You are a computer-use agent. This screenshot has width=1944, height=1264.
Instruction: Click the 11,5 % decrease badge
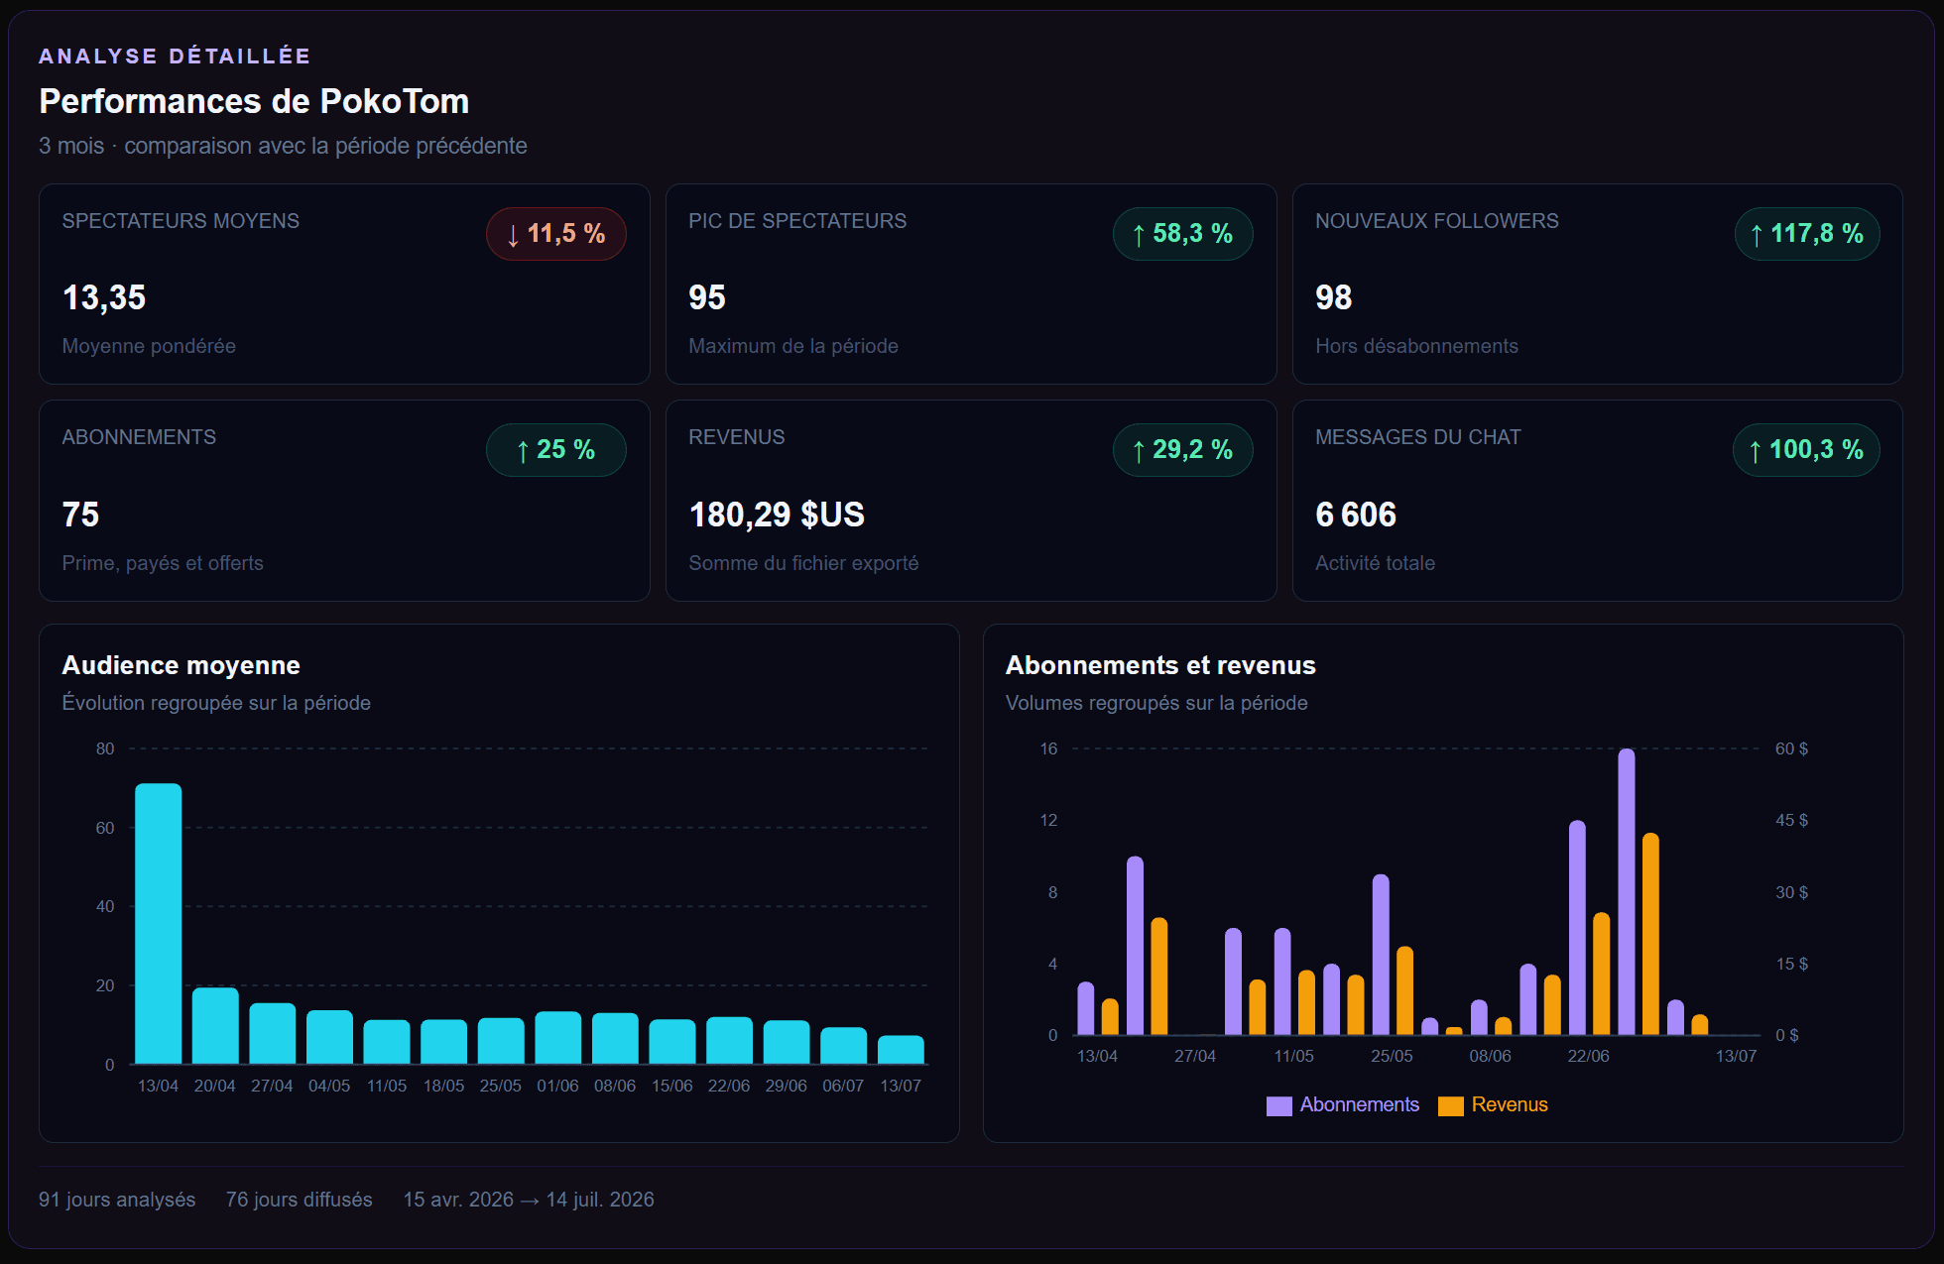[555, 234]
